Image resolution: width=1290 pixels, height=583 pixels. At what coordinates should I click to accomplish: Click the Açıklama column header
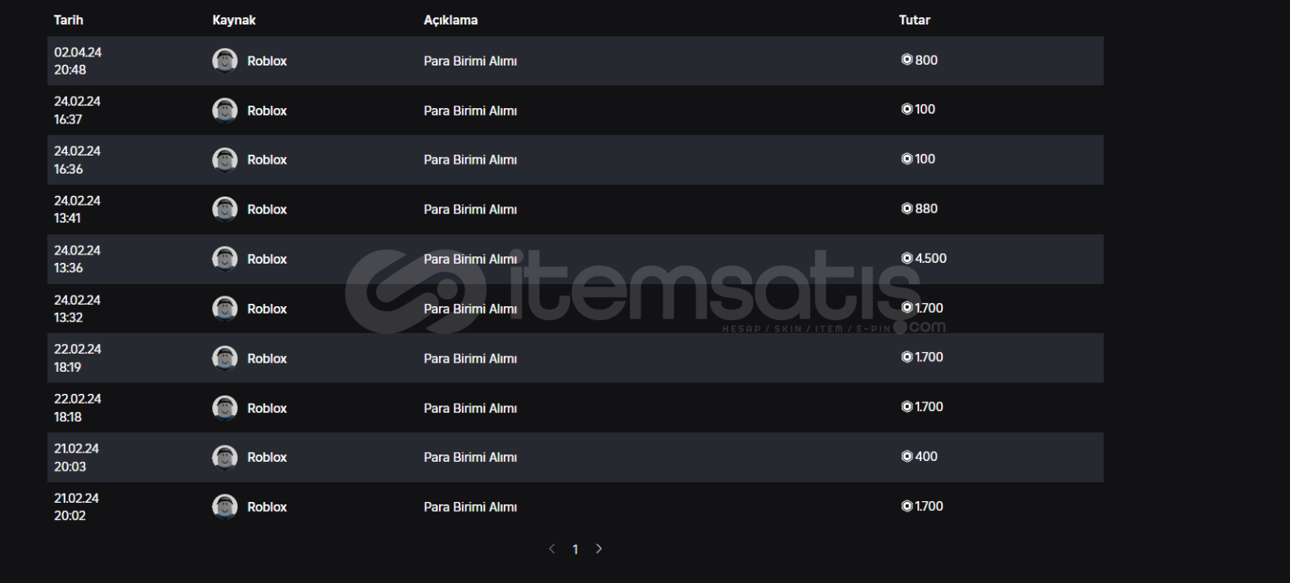[x=450, y=20]
